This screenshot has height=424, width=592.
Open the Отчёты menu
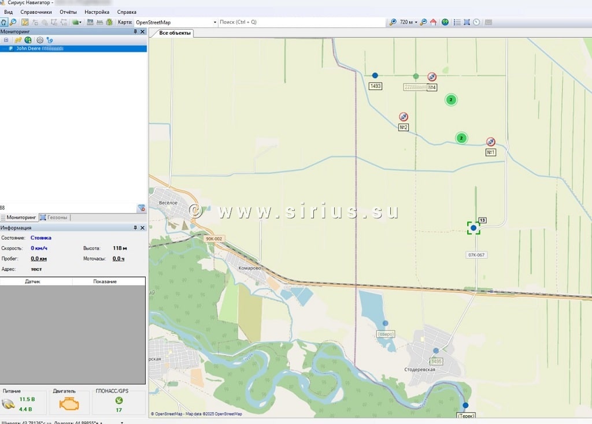point(68,12)
